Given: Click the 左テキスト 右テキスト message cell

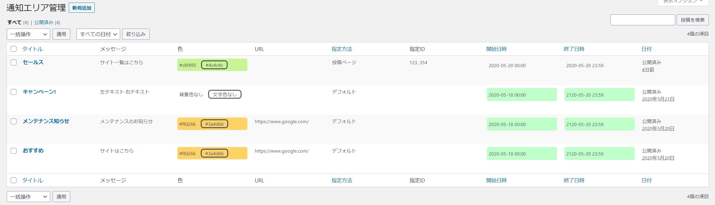Looking at the screenshot, I should click(125, 92).
